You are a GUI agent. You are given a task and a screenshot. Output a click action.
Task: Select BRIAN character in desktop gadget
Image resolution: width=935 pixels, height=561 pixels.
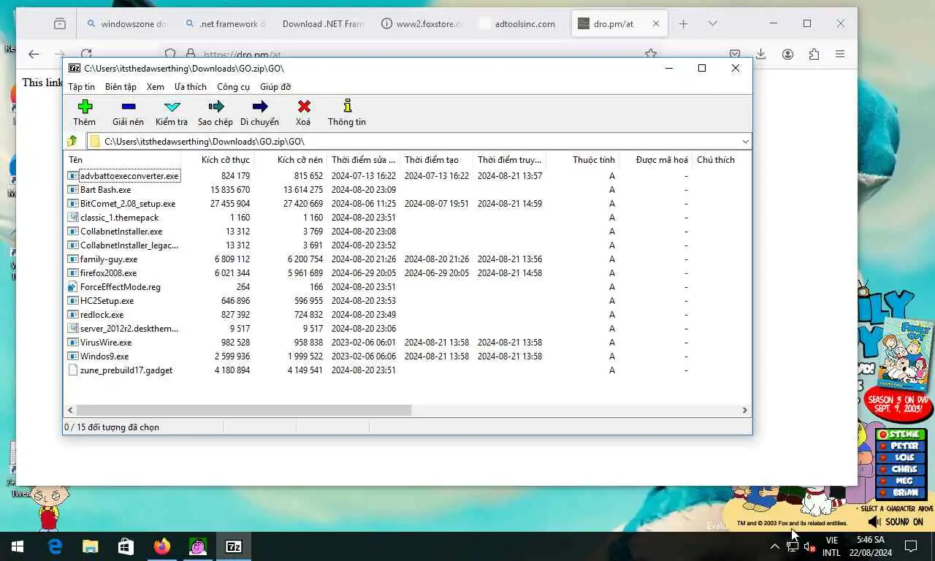pos(900,492)
